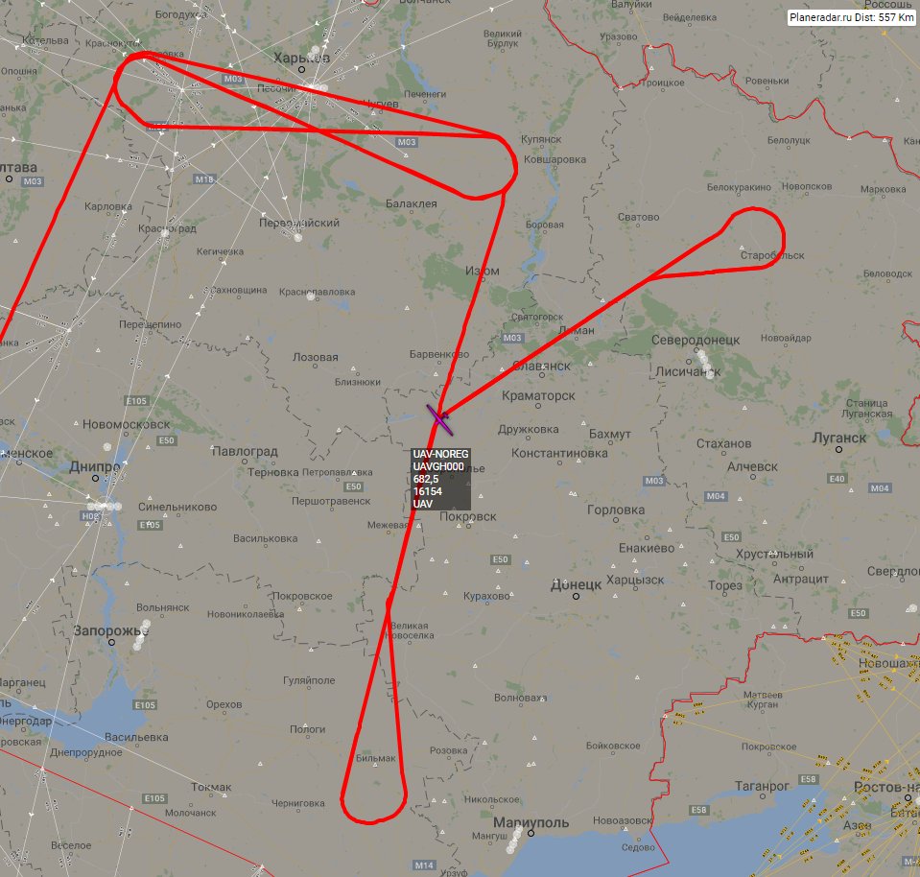Image resolution: width=920 pixels, height=877 pixels.
Task: Click the M14 road shield near Мариуполь
Action: point(424,865)
